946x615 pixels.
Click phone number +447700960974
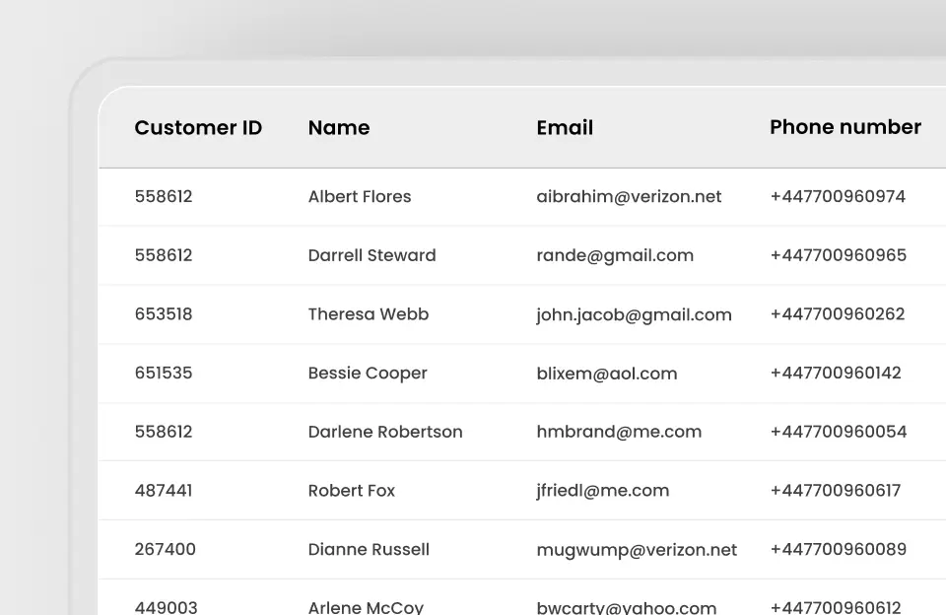pyautogui.click(x=838, y=196)
